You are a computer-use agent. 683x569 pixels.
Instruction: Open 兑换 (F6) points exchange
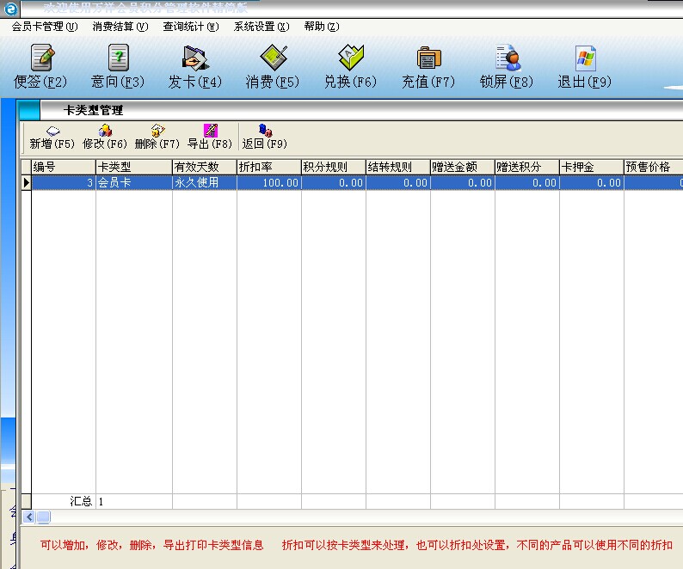(350, 68)
